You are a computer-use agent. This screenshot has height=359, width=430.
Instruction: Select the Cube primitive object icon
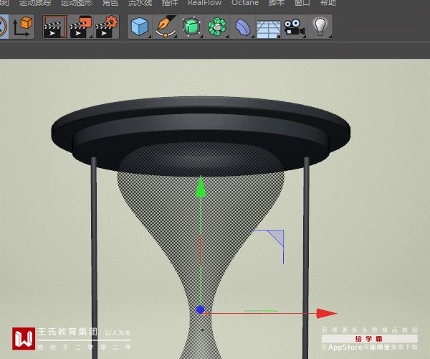[x=140, y=27]
